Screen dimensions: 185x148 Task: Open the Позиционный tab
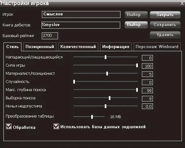pyautogui.click(x=40, y=47)
